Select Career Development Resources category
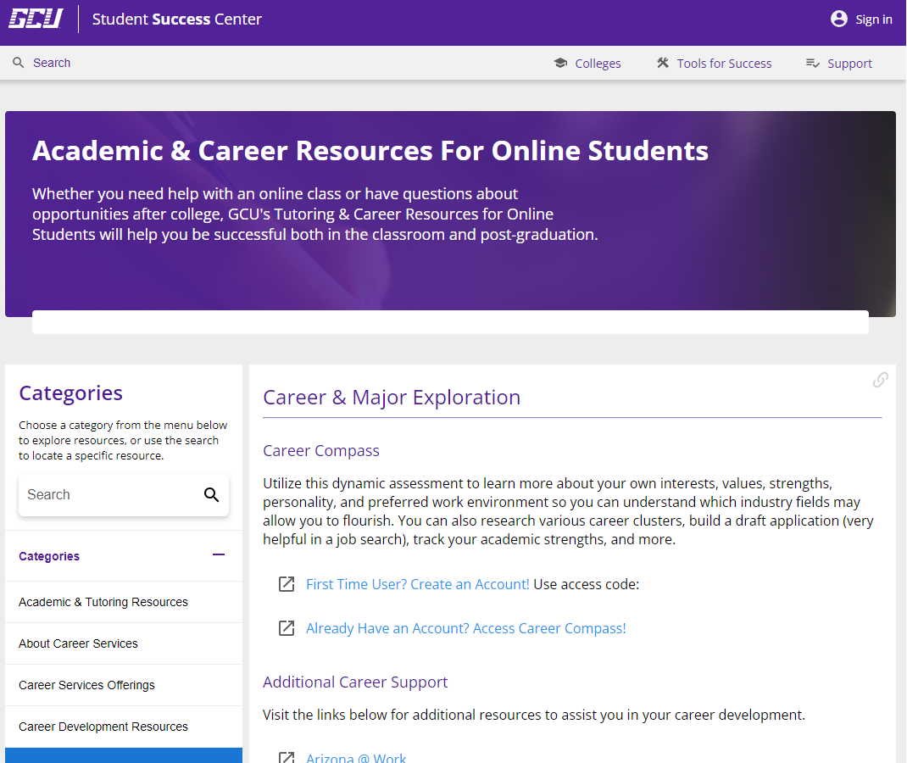Image resolution: width=907 pixels, height=763 pixels. 124,727
